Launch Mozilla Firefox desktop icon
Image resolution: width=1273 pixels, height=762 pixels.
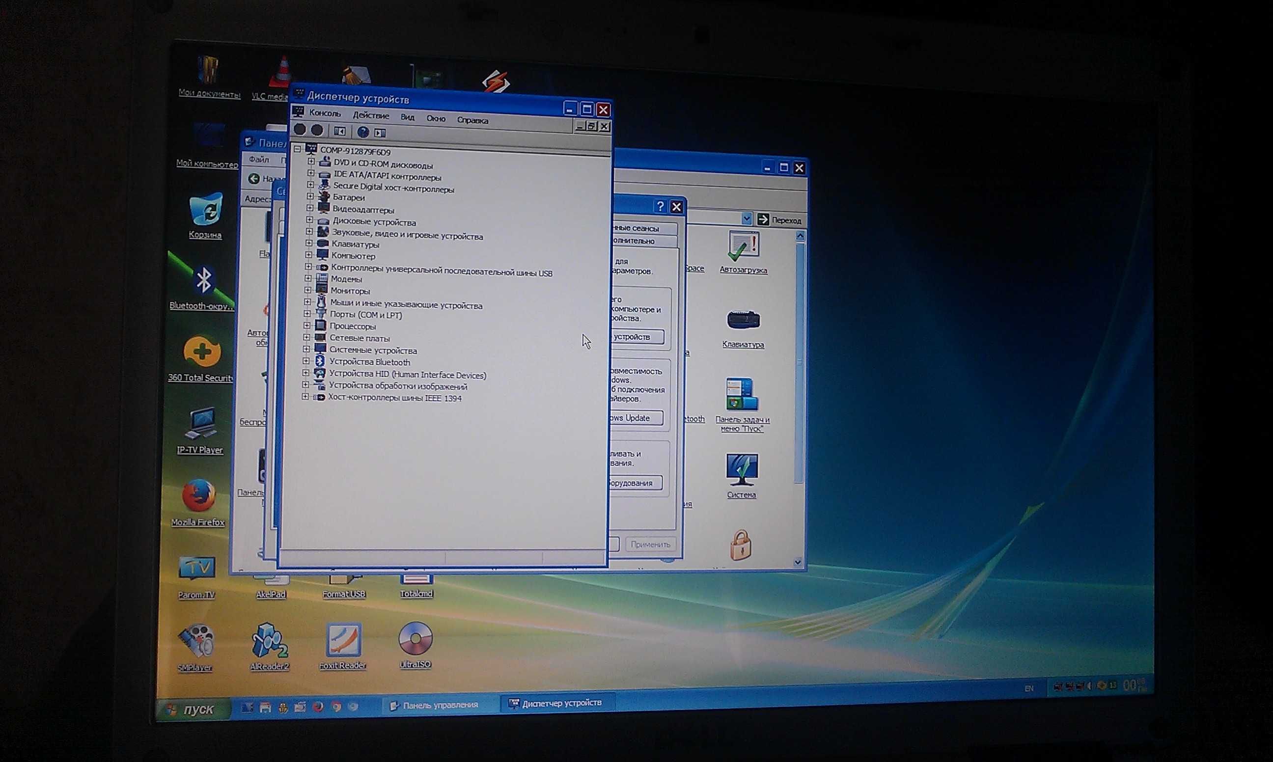198,502
